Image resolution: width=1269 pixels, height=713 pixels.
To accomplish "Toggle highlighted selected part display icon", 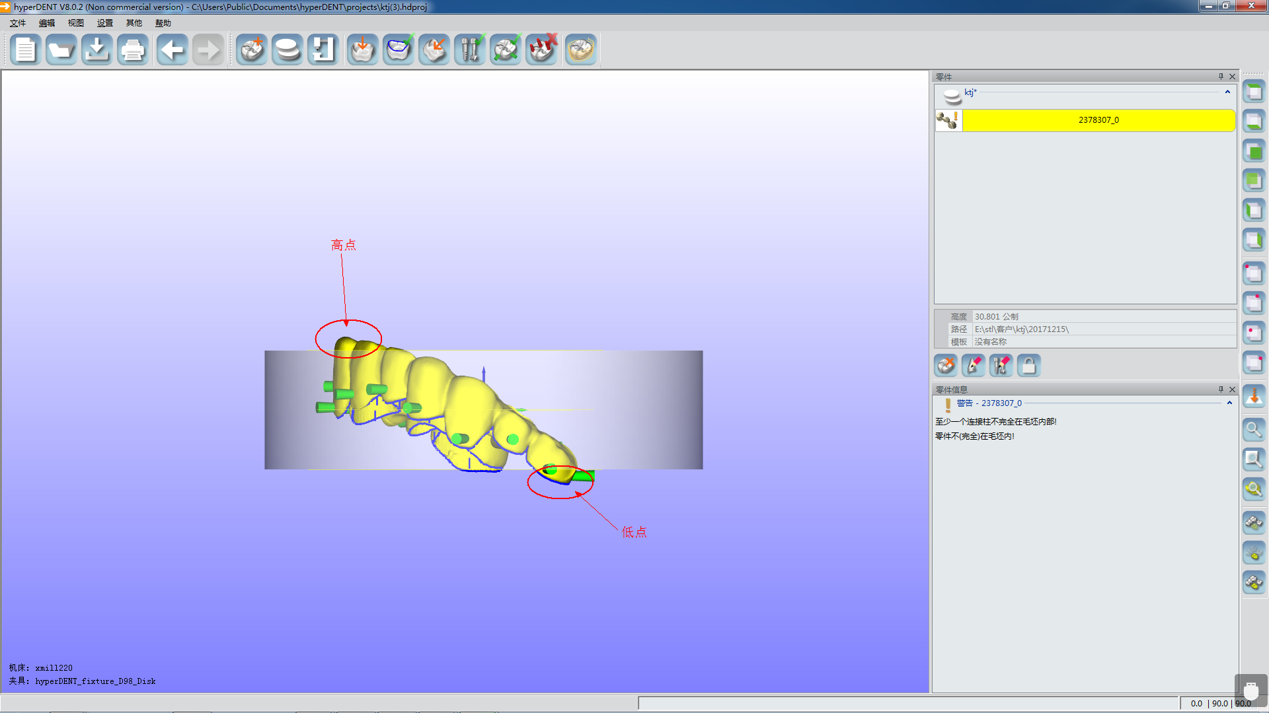I will (x=1254, y=582).
